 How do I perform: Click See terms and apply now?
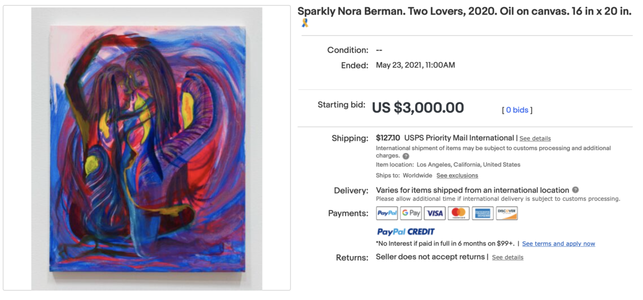pyautogui.click(x=558, y=244)
